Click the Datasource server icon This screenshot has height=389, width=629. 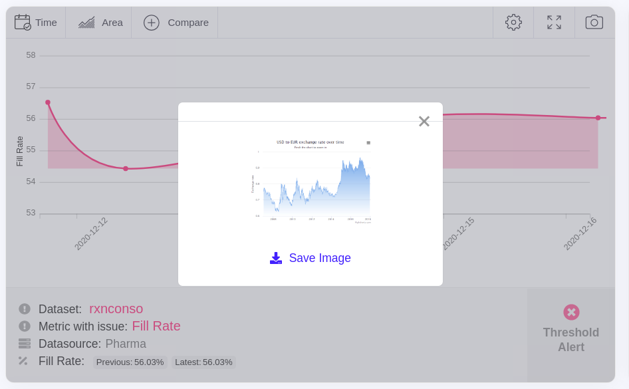[x=25, y=344]
